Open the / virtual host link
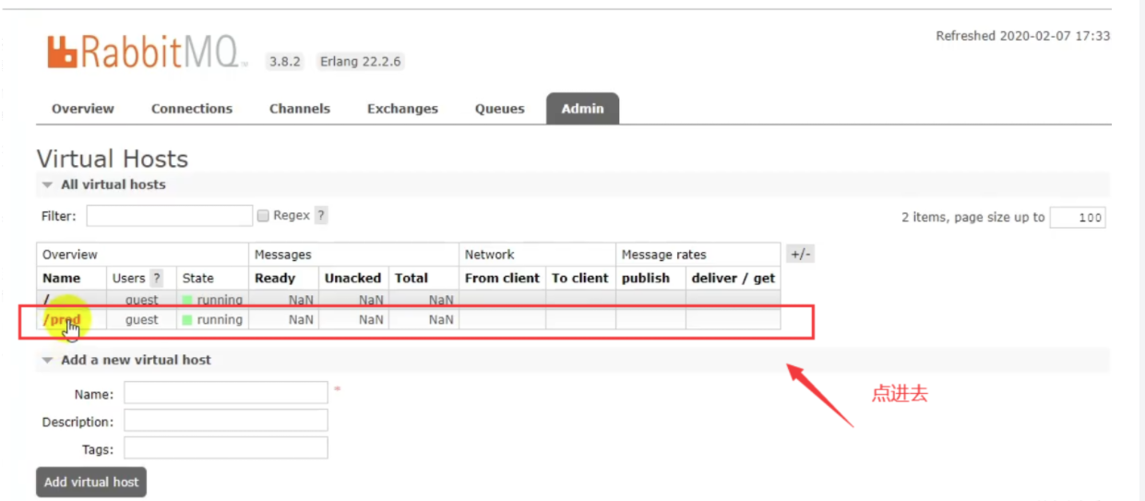This screenshot has width=1145, height=501. point(45,300)
